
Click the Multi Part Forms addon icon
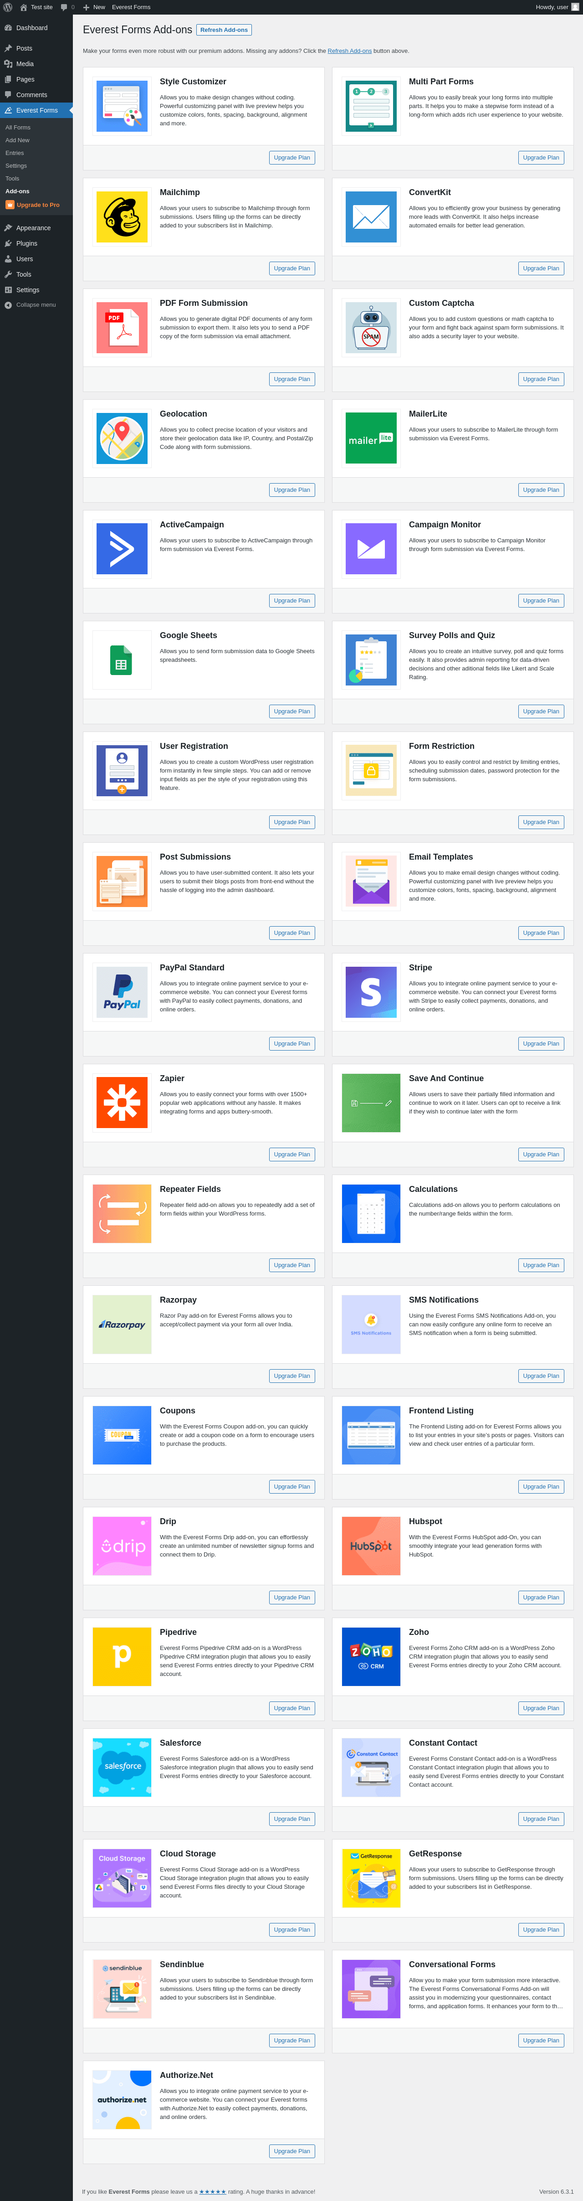tap(371, 106)
